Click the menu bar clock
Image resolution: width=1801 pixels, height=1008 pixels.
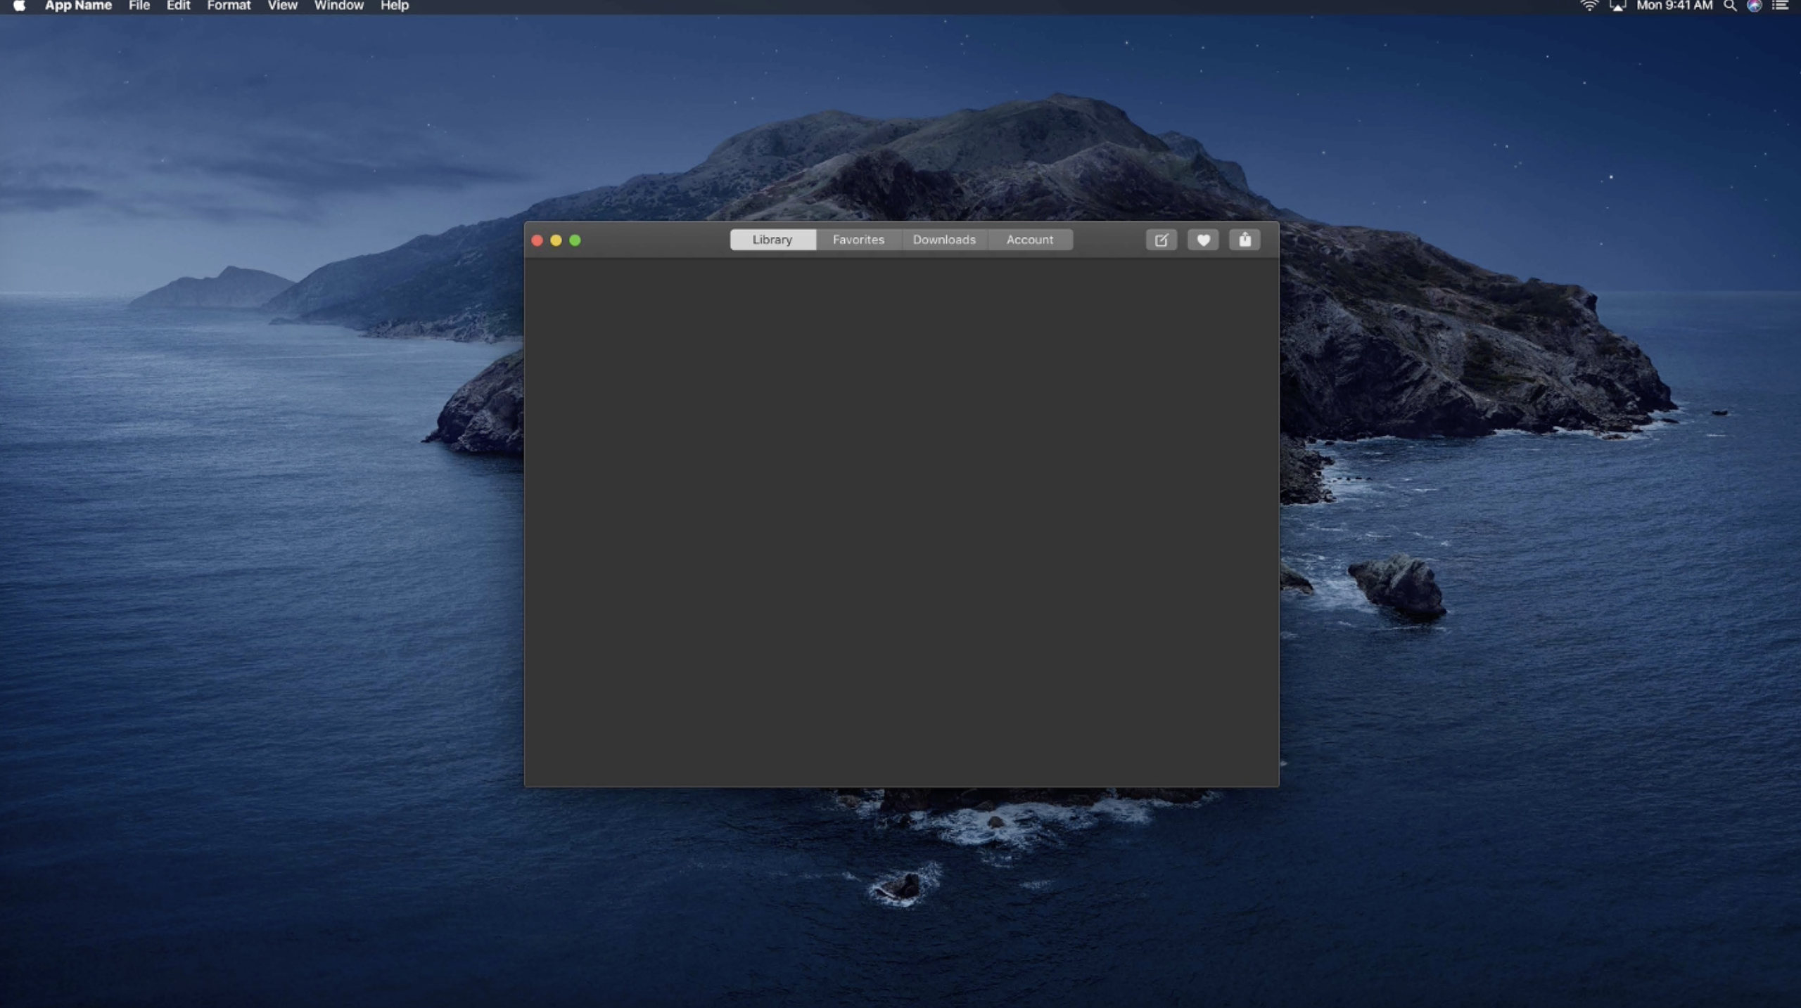click(x=1674, y=6)
